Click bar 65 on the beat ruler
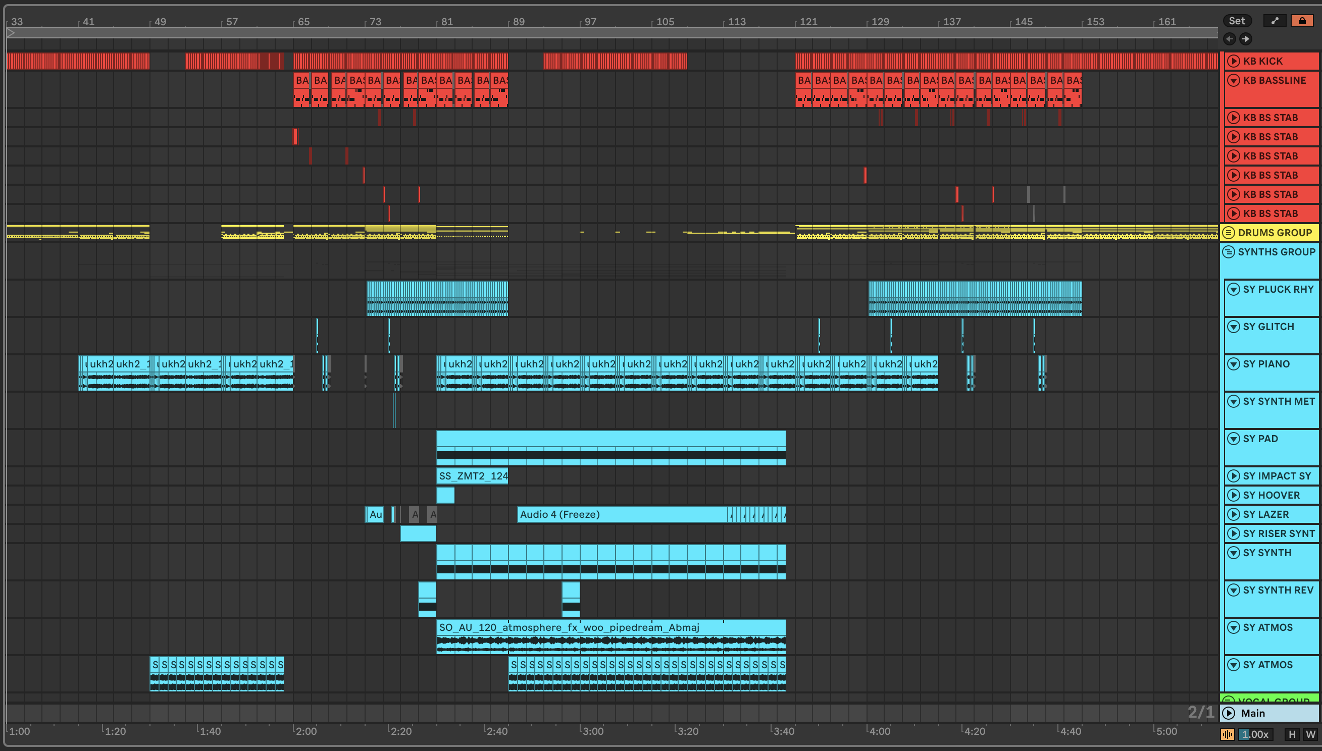 coord(303,22)
